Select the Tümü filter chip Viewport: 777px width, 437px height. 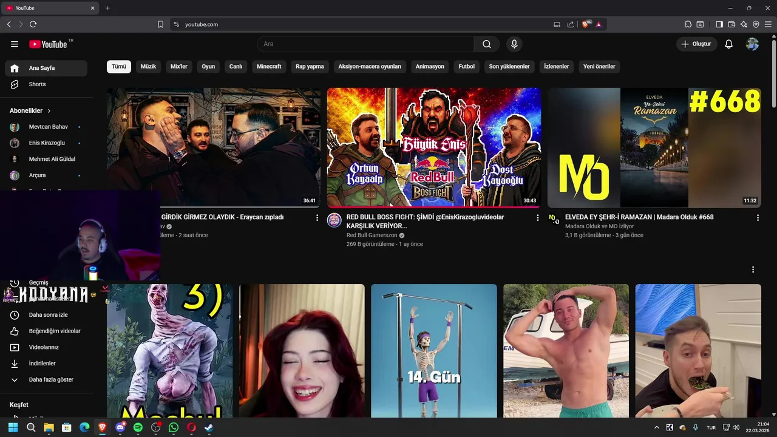click(x=119, y=67)
